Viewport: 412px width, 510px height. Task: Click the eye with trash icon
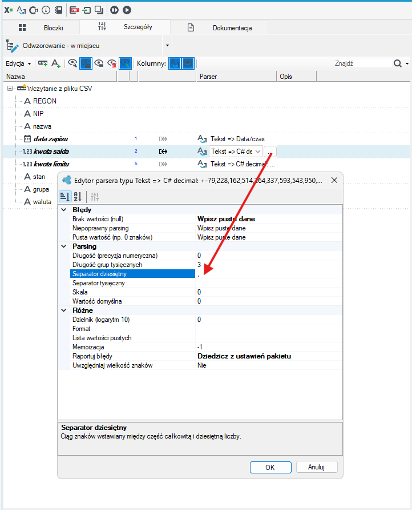click(x=112, y=63)
